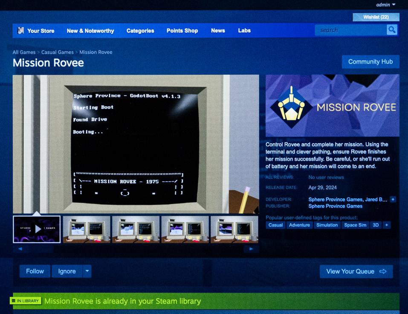This screenshot has height=314, width=408.
Task: Go to the Points Shop tab
Action: [182, 31]
